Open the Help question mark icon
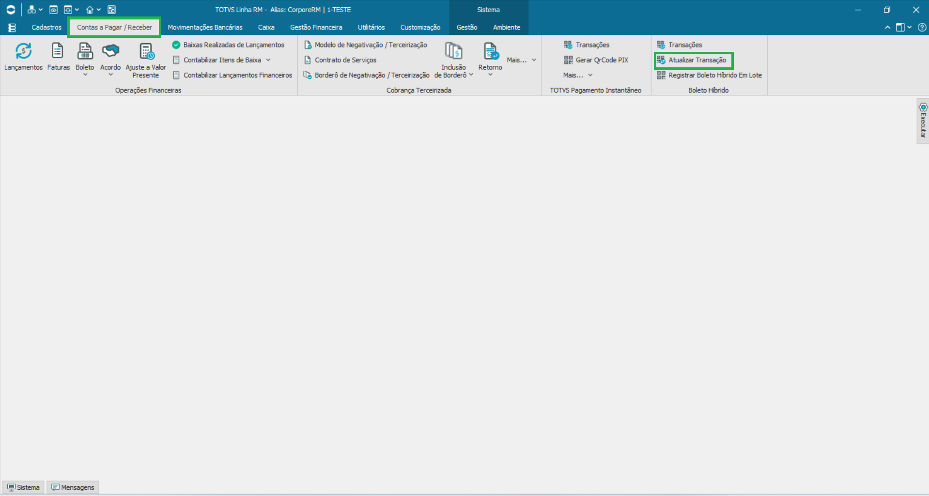 coord(922,28)
